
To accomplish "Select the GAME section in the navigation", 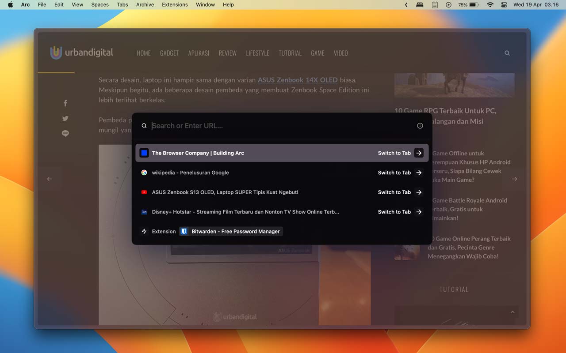I will click(x=317, y=53).
